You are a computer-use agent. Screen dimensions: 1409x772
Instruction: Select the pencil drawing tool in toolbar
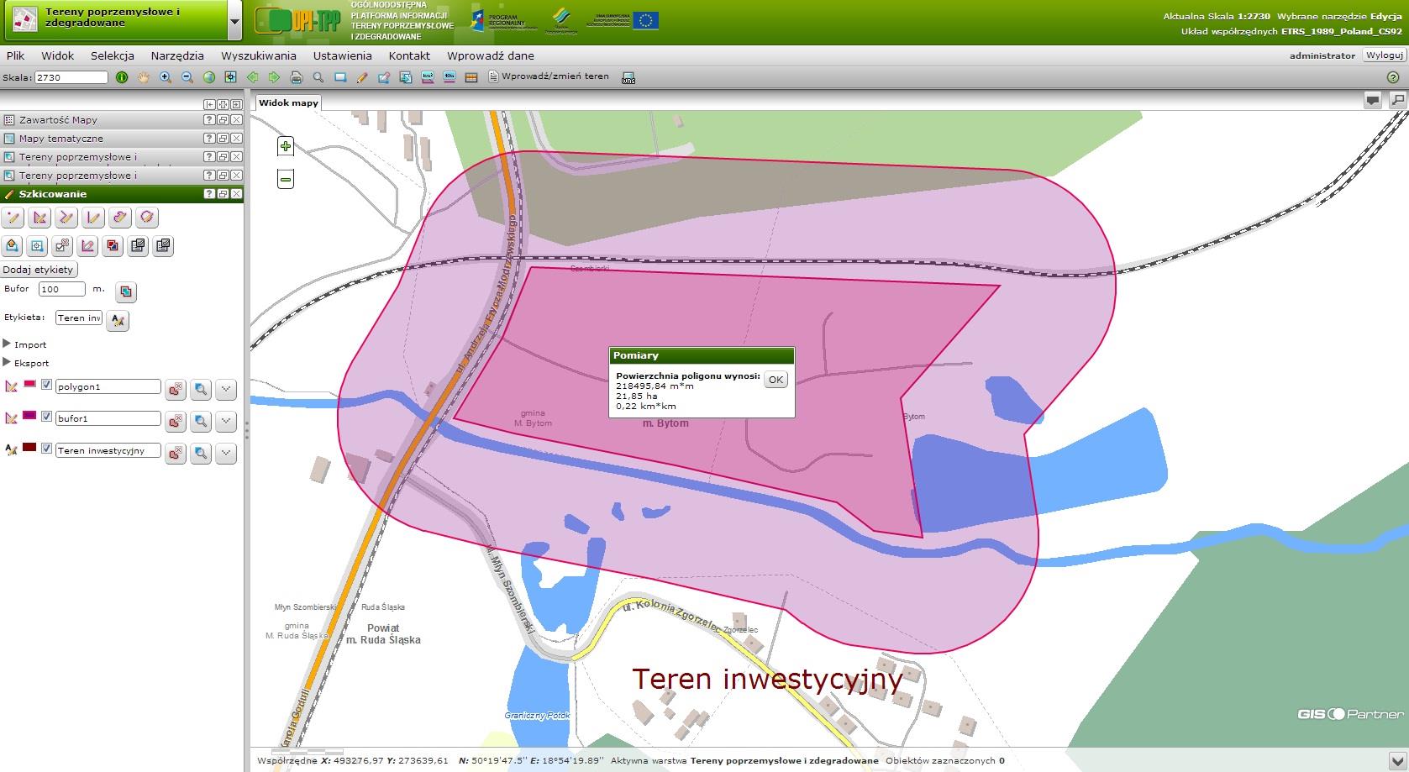(362, 77)
